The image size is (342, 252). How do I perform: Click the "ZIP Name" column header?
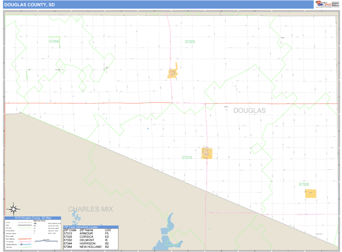87,230
